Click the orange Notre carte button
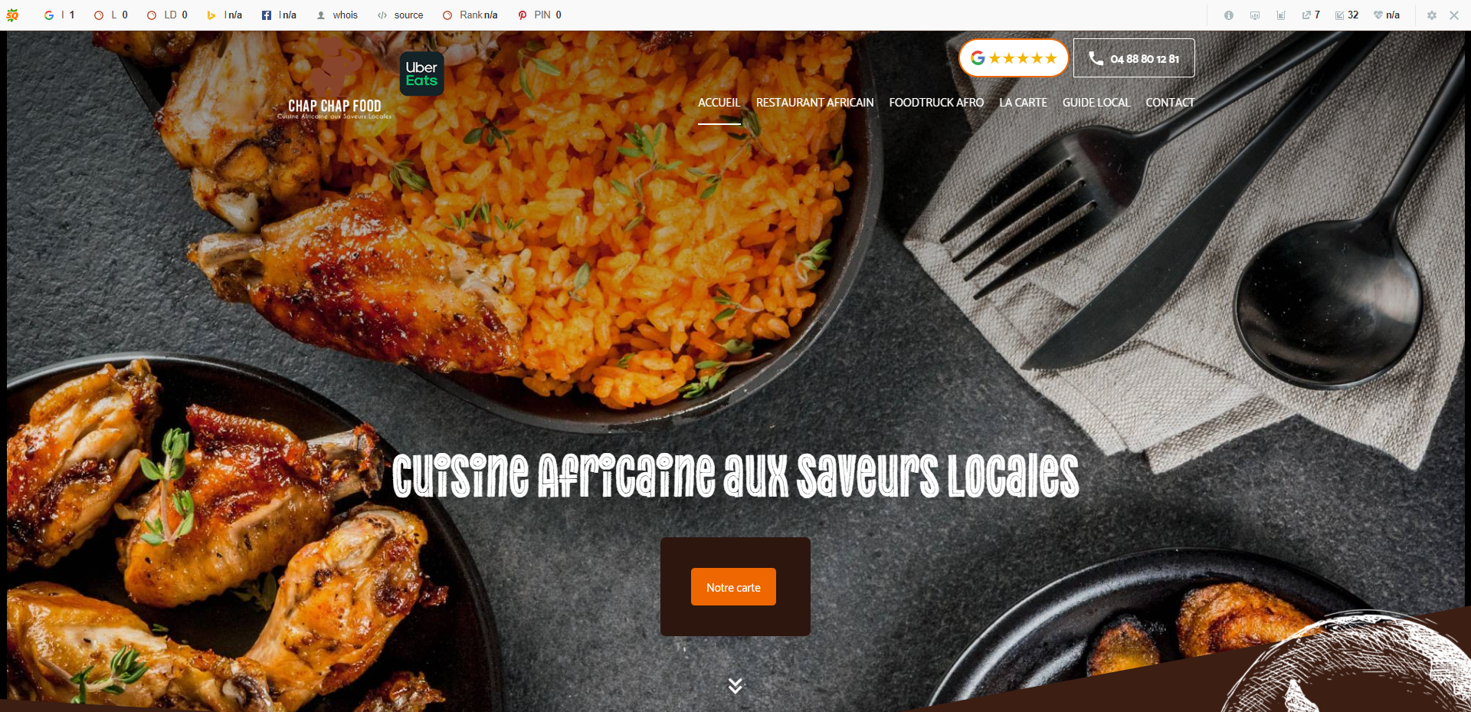This screenshot has width=1471, height=712. click(x=733, y=587)
